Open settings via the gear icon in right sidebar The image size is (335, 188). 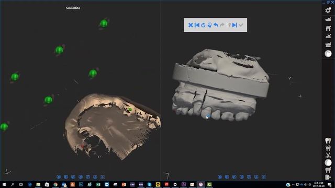pos(328,10)
